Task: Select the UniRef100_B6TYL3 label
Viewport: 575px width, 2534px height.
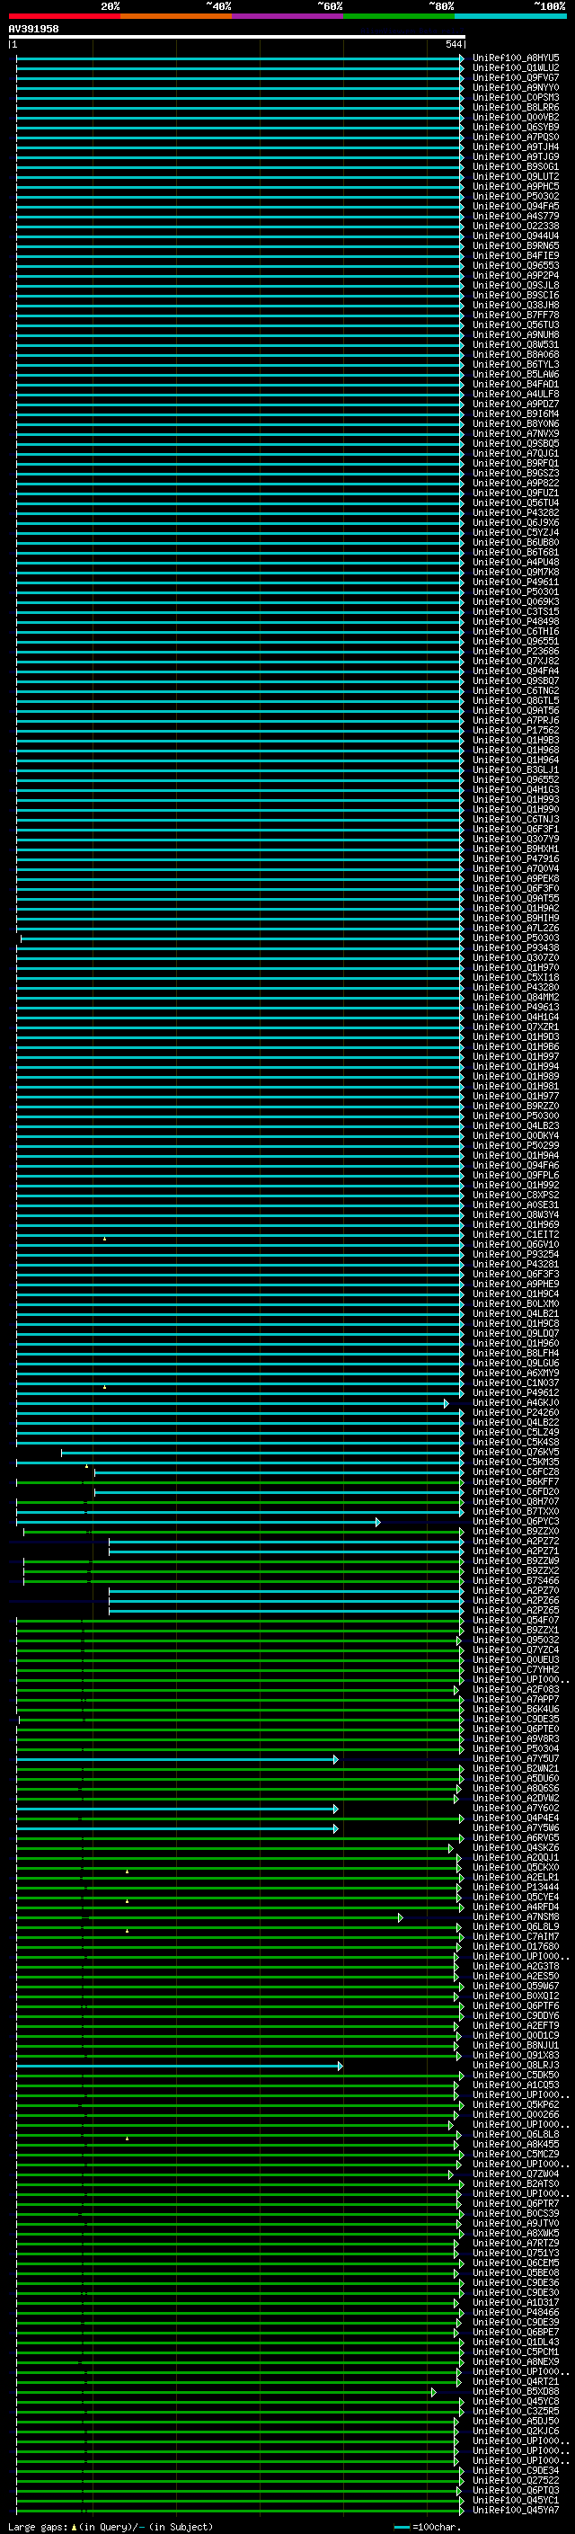Action: pyautogui.click(x=515, y=364)
